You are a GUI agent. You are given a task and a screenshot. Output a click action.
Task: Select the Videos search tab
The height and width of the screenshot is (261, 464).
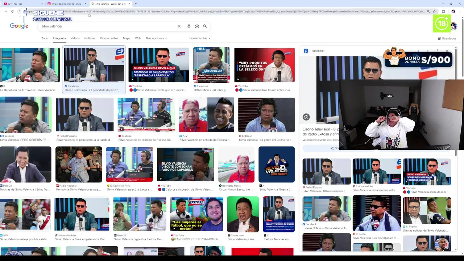(75, 38)
